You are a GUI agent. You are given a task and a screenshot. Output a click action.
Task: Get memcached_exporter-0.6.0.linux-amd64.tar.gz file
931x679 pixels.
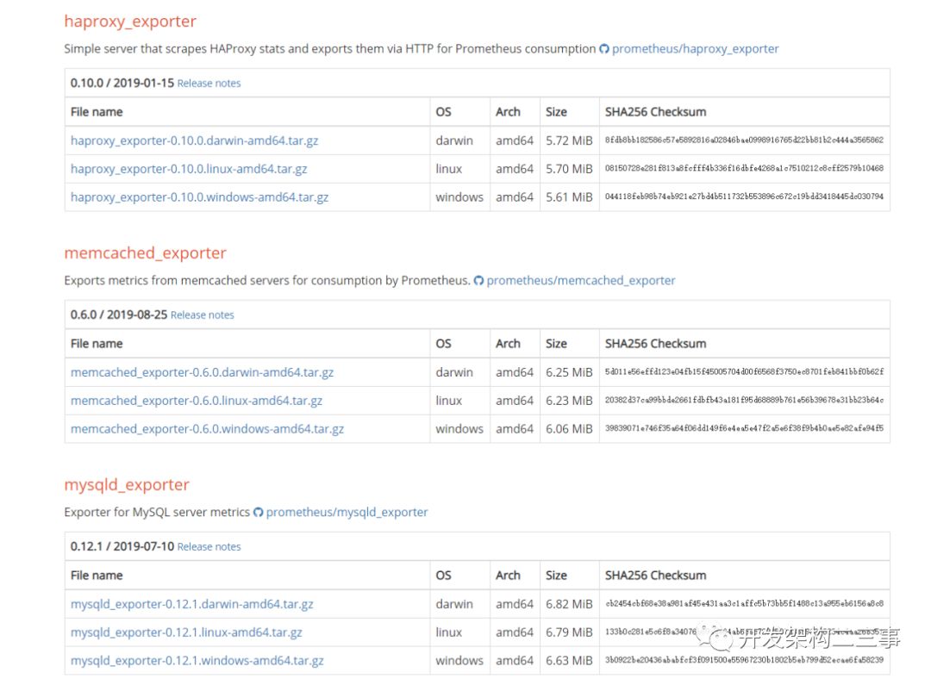197,401
